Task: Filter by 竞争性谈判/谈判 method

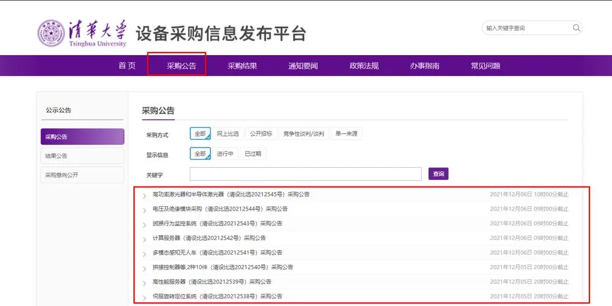Action: 304,133
